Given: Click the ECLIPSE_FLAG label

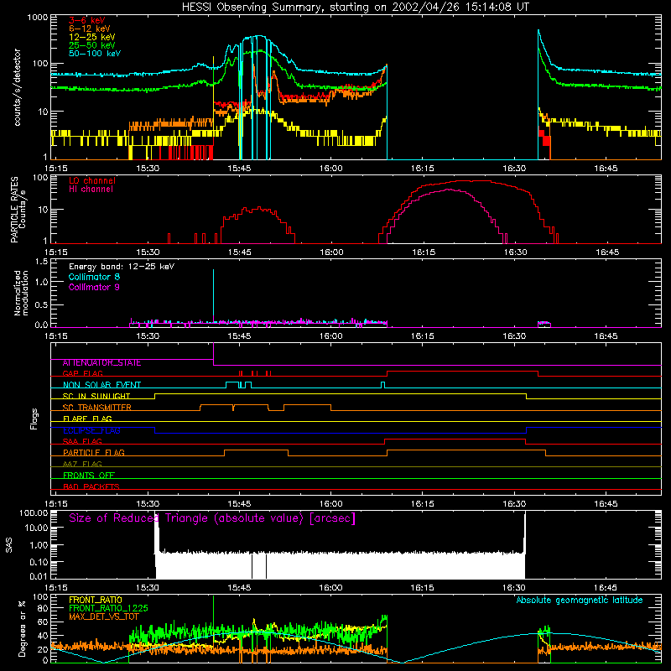Looking at the screenshot, I should tap(91, 430).
